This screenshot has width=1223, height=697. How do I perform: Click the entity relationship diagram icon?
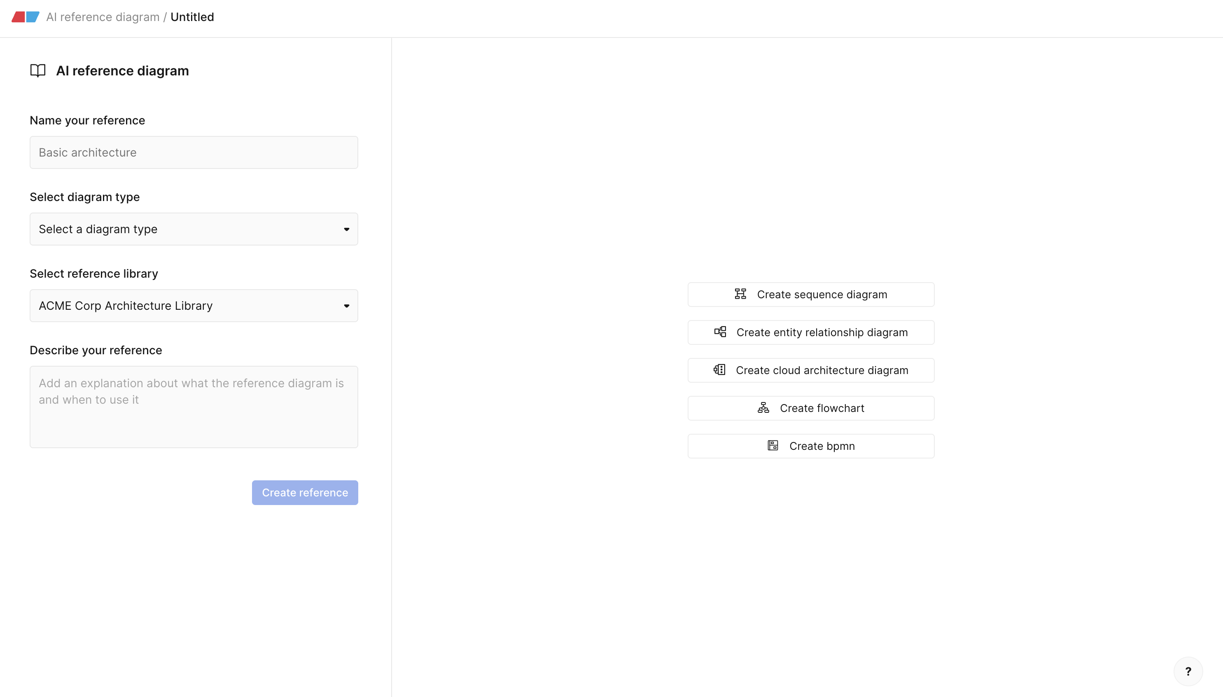point(720,332)
